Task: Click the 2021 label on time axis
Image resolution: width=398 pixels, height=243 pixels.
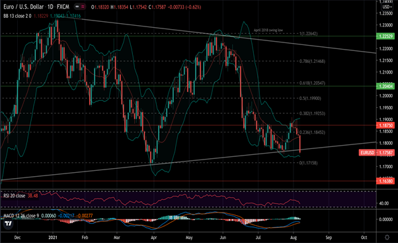Action: pos(53,238)
